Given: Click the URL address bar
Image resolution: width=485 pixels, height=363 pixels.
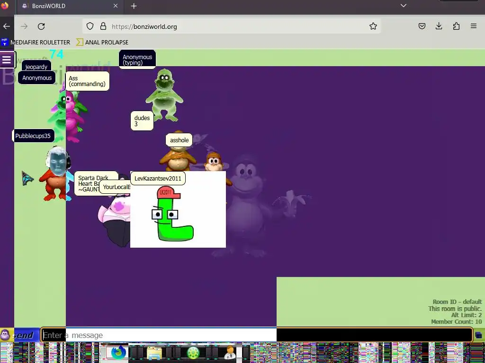Looking at the screenshot, I should (x=231, y=26).
